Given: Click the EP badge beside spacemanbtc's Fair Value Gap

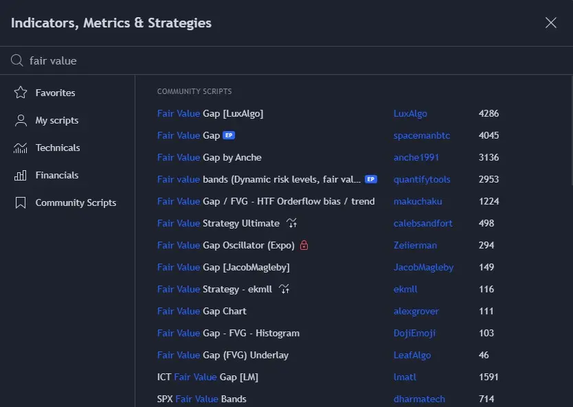Looking at the screenshot, I should pyautogui.click(x=229, y=135).
